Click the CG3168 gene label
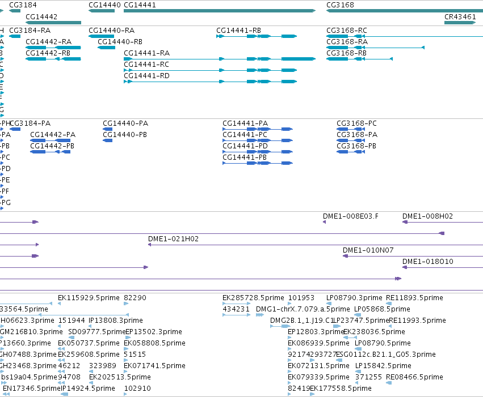This screenshot has height=397, width=483. 340,5
